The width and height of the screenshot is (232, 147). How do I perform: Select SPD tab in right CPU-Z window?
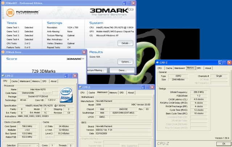[x=199, y=68]
